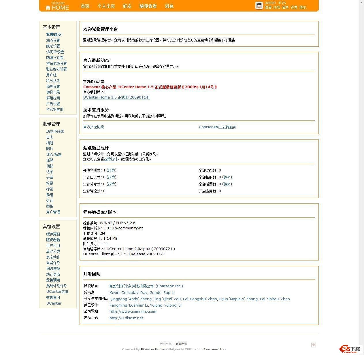Open 相册 under 批量管理
This screenshot has height=355, width=364.
point(50,143)
